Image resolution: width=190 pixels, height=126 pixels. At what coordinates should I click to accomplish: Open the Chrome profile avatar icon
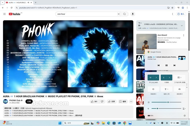tap(183, 8)
